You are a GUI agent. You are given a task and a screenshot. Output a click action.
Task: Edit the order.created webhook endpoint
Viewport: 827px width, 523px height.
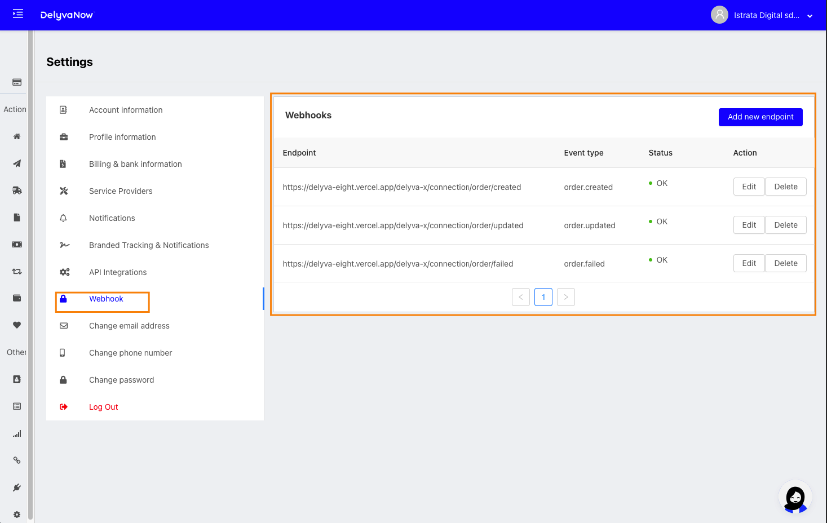coord(749,187)
